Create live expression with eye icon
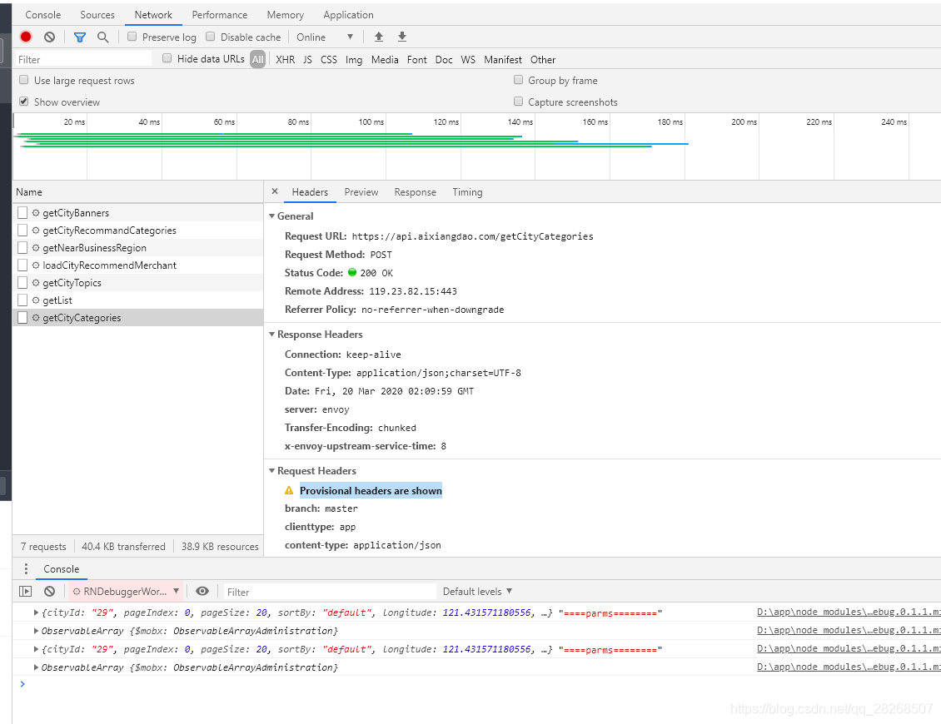Image resolution: width=941 pixels, height=724 pixels. (x=202, y=591)
